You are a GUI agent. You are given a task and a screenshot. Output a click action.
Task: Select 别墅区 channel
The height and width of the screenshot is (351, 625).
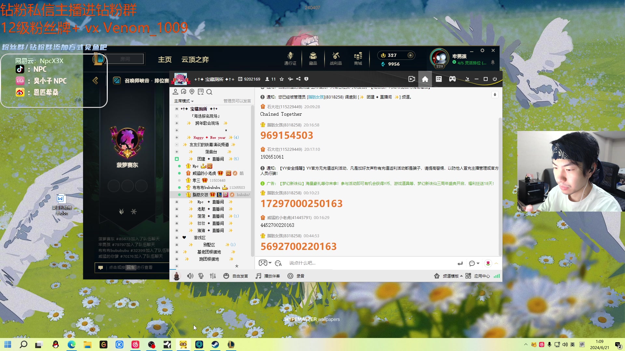tap(209, 245)
